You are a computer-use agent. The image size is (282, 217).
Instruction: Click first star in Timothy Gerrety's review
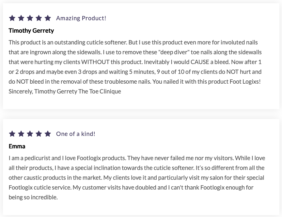click(x=12, y=18)
